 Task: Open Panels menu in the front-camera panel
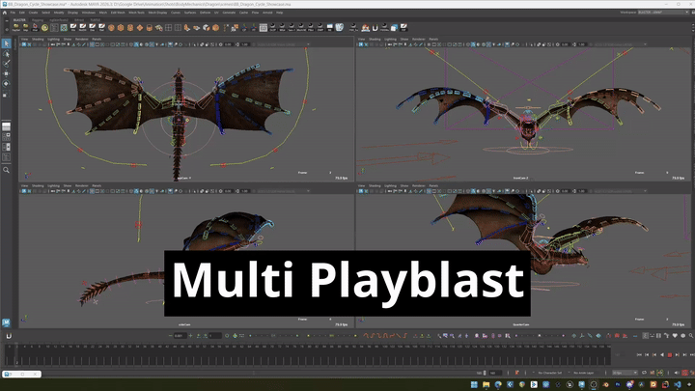pos(433,39)
